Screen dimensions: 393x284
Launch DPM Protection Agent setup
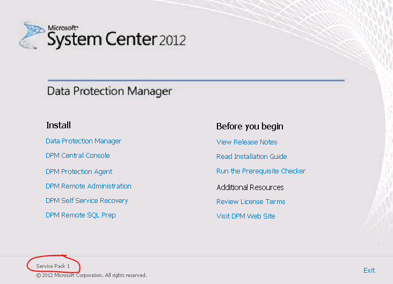pos(79,172)
